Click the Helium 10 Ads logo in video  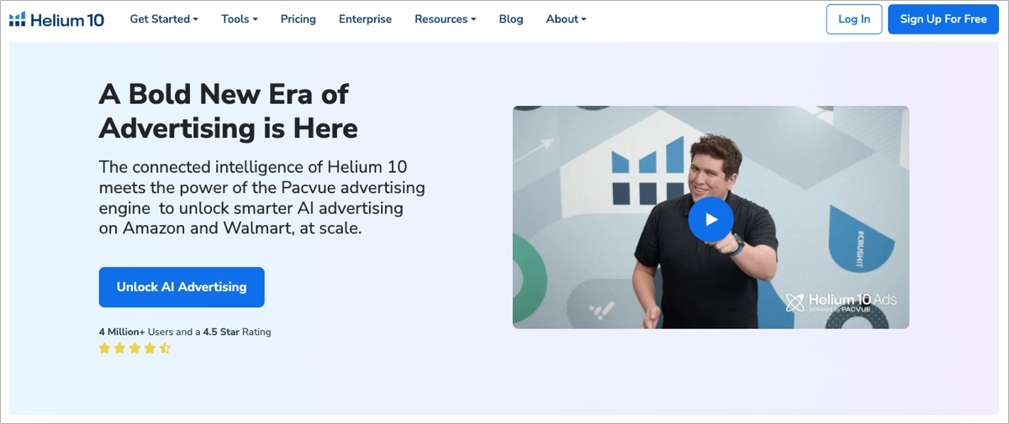pos(843,302)
